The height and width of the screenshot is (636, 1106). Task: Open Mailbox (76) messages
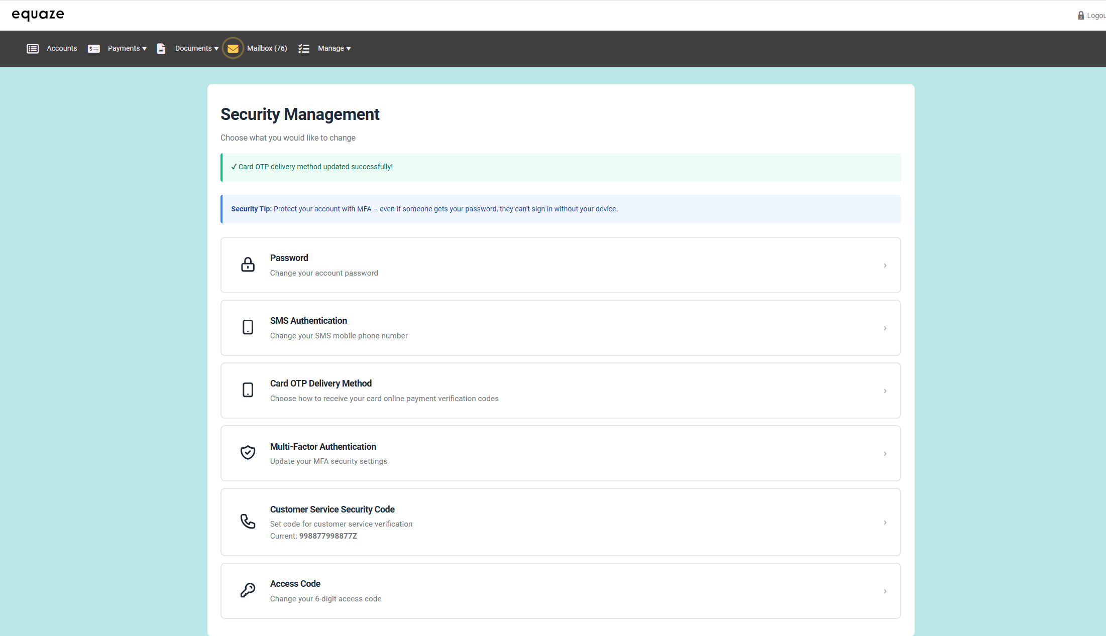[x=267, y=49]
